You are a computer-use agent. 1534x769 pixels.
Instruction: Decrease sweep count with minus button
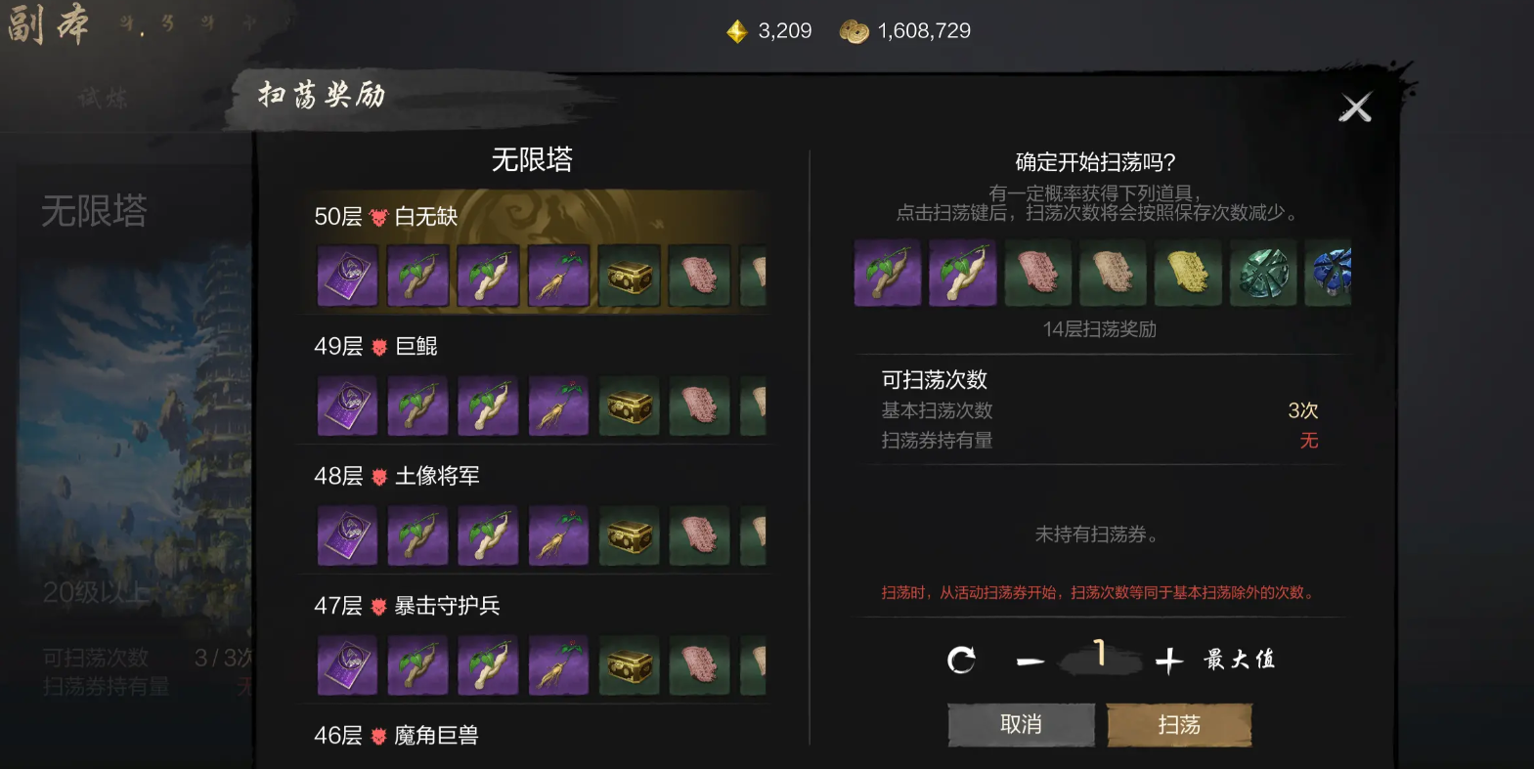[1030, 662]
